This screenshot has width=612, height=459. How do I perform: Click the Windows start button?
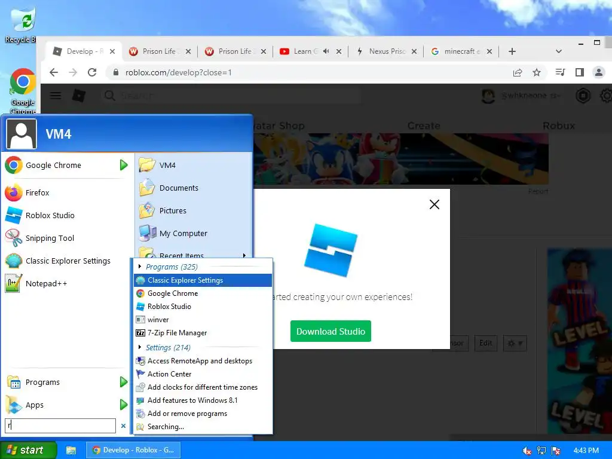coord(28,450)
